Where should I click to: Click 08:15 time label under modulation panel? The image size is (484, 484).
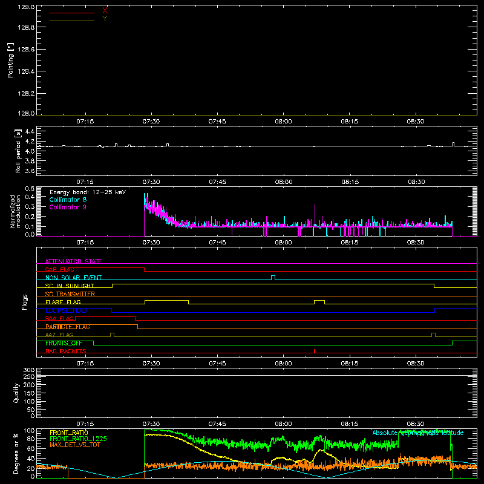350,243
